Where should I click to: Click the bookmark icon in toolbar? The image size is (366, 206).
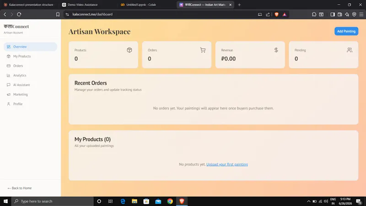click(x=58, y=15)
